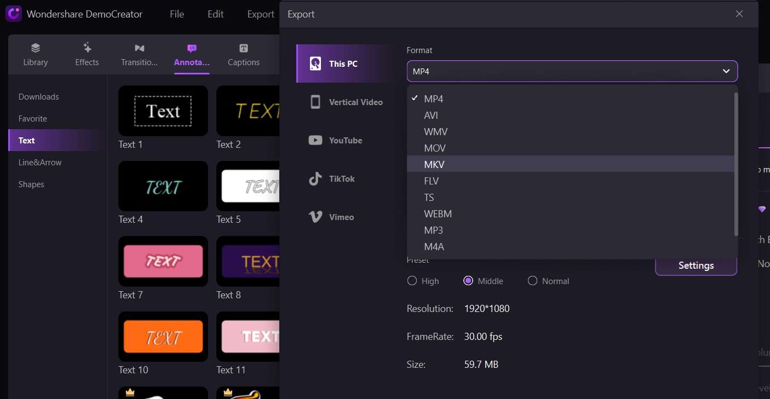Pick the Text 11 annotation thumbnail
Screen dimensions: 770x399
pos(248,337)
